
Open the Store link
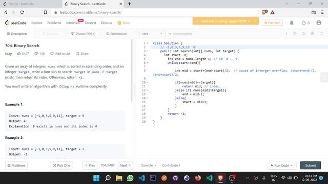coord(124,22)
